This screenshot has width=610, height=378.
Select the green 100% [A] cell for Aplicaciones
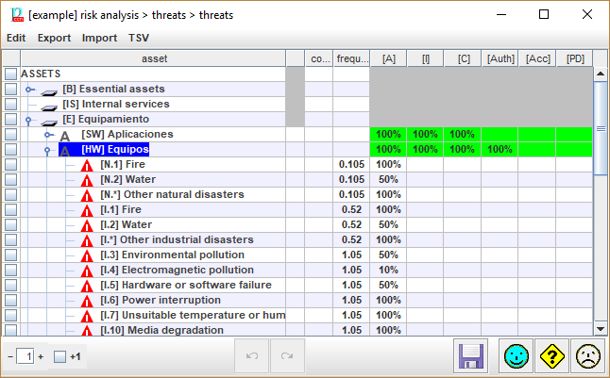pos(388,134)
